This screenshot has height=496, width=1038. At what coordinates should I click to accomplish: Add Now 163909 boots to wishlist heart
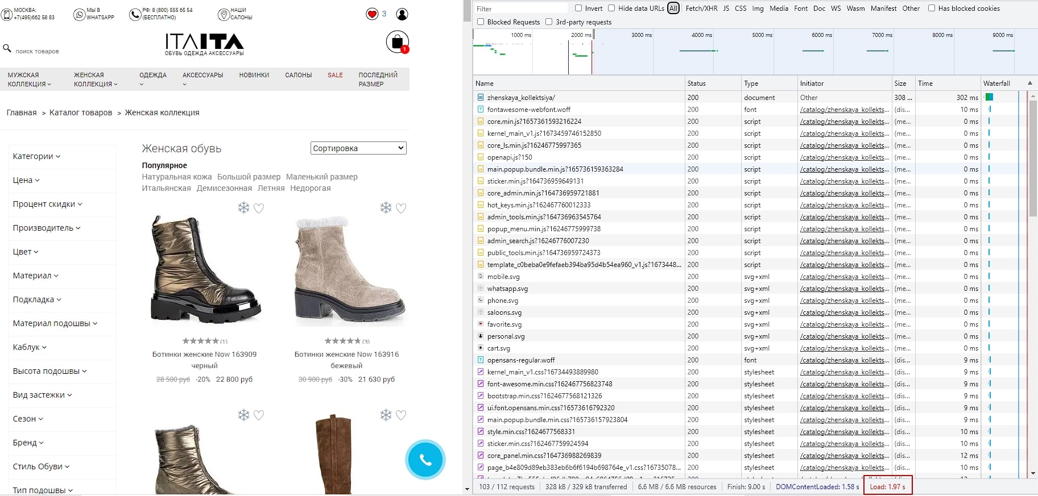pyautogui.click(x=259, y=209)
